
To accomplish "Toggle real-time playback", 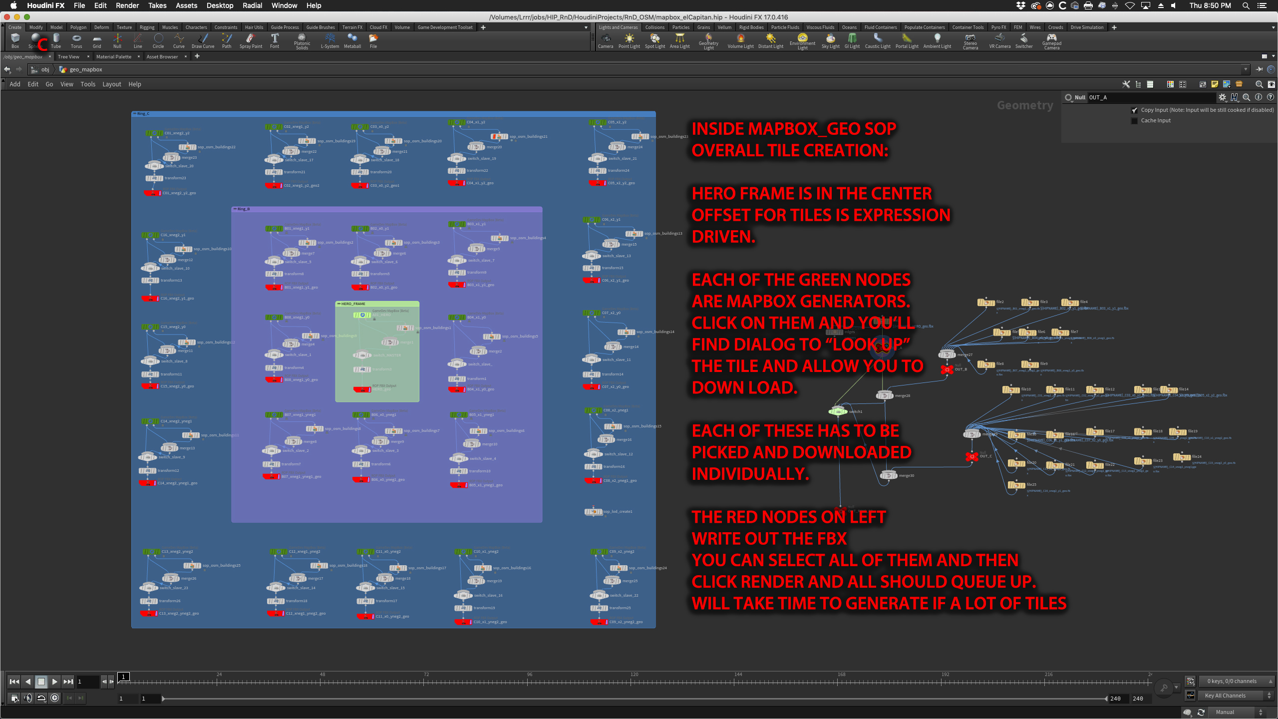I will [x=55, y=698].
